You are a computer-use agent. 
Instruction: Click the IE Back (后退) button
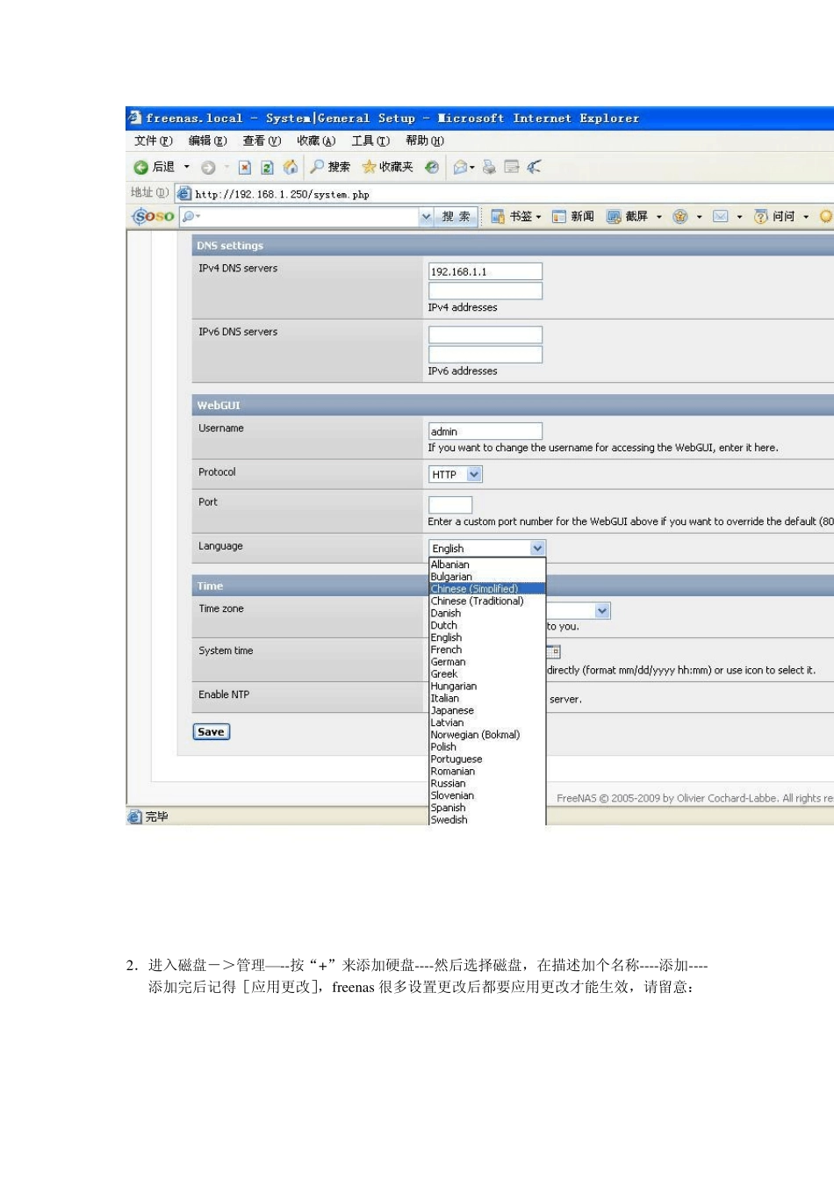point(155,167)
